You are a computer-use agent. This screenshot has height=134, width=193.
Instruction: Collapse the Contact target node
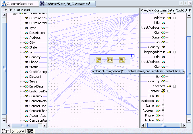(x=169, y=91)
